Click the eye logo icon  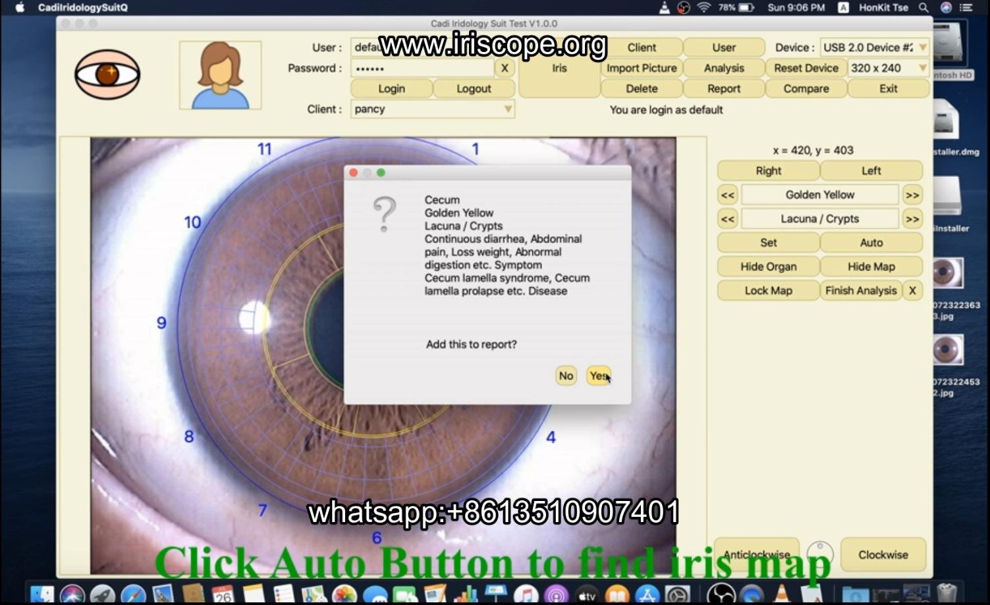click(x=107, y=74)
